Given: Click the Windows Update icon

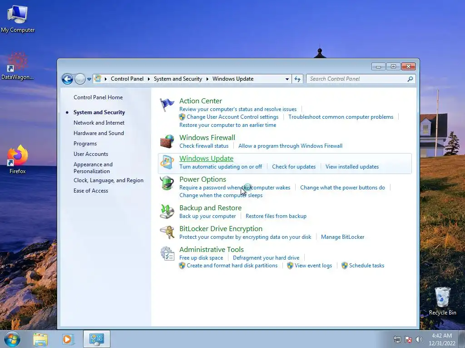Looking at the screenshot, I should point(167,162).
